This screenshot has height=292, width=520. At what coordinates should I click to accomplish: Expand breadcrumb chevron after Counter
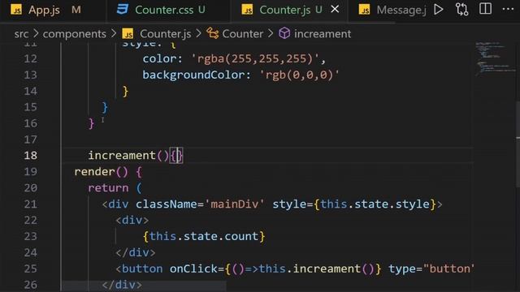pyautogui.click(x=271, y=33)
